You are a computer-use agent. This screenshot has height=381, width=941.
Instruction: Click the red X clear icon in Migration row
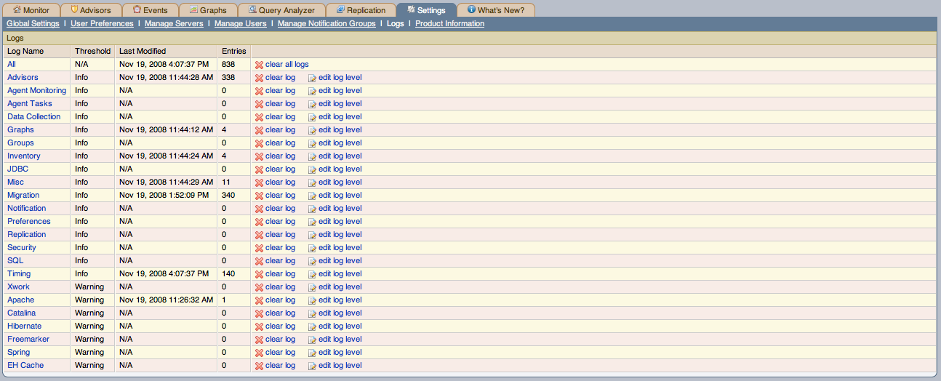pos(259,196)
